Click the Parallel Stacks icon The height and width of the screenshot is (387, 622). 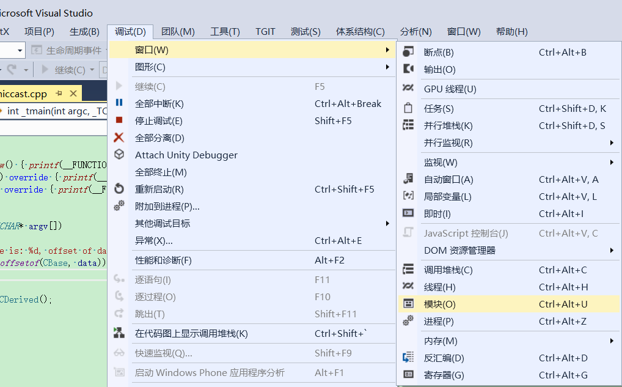pyautogui.click(x=408, y=125)
